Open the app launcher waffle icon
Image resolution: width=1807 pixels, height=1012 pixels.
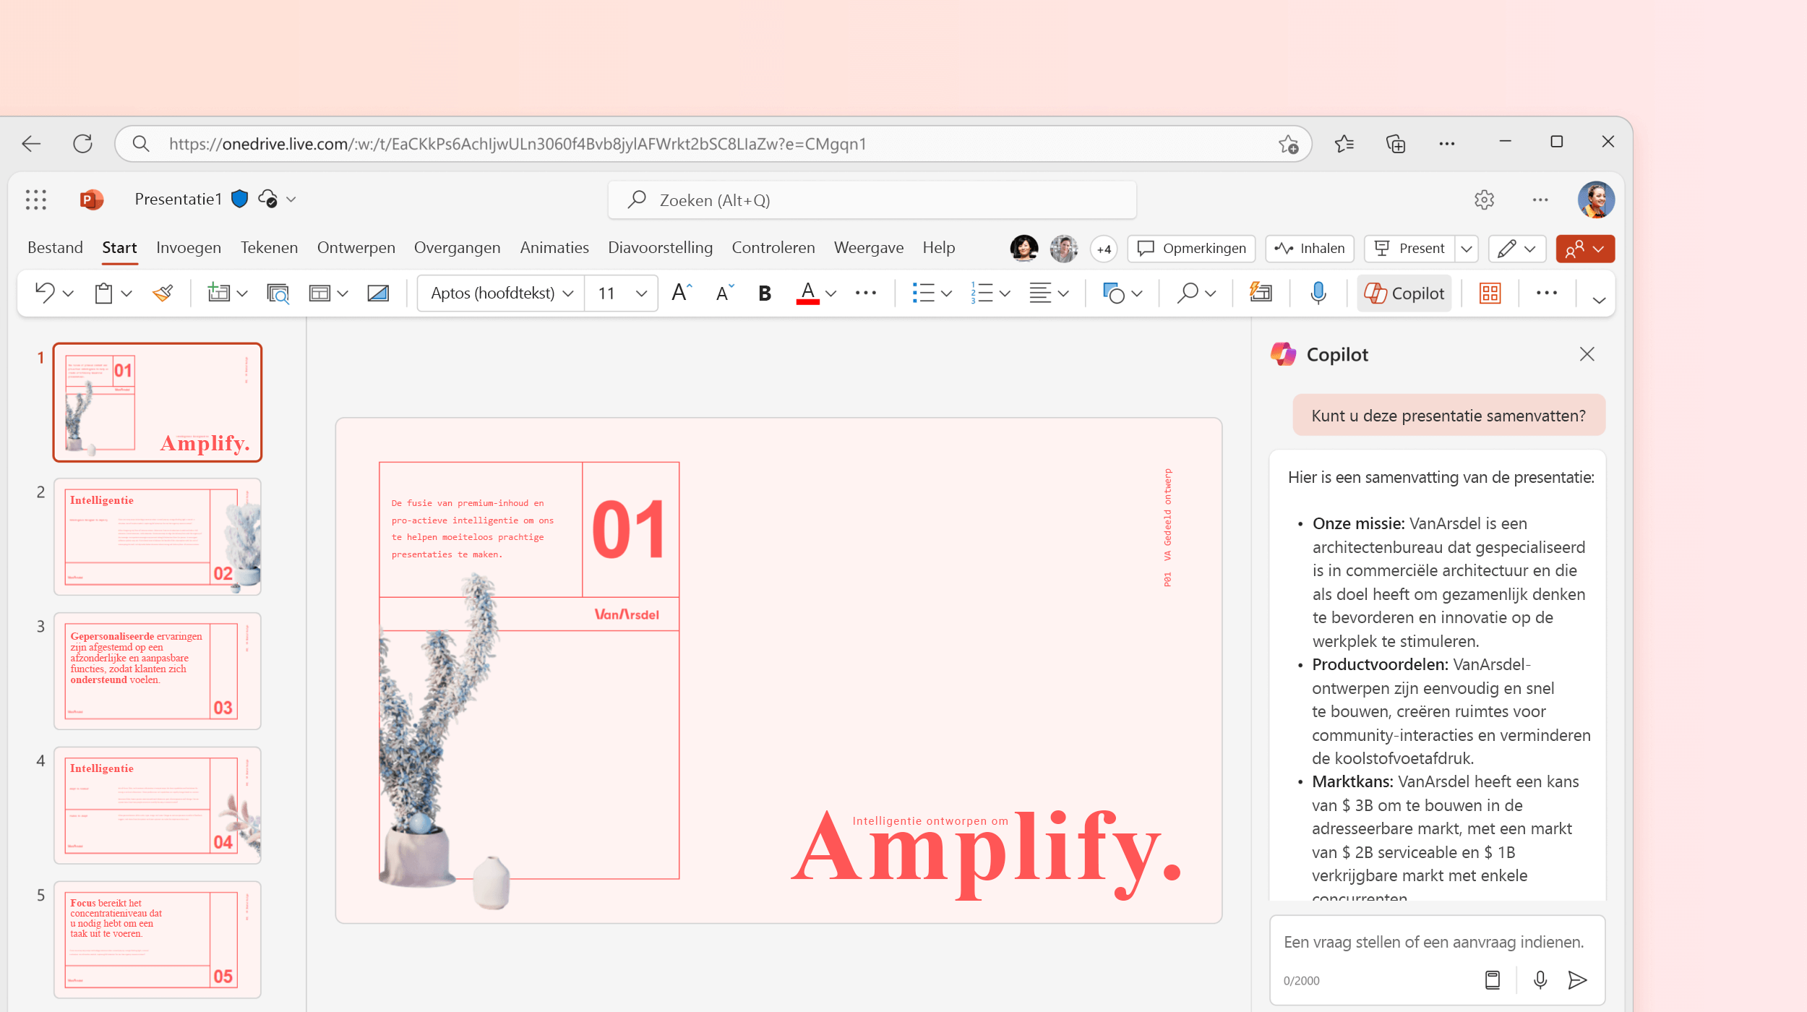click(35, 200)
